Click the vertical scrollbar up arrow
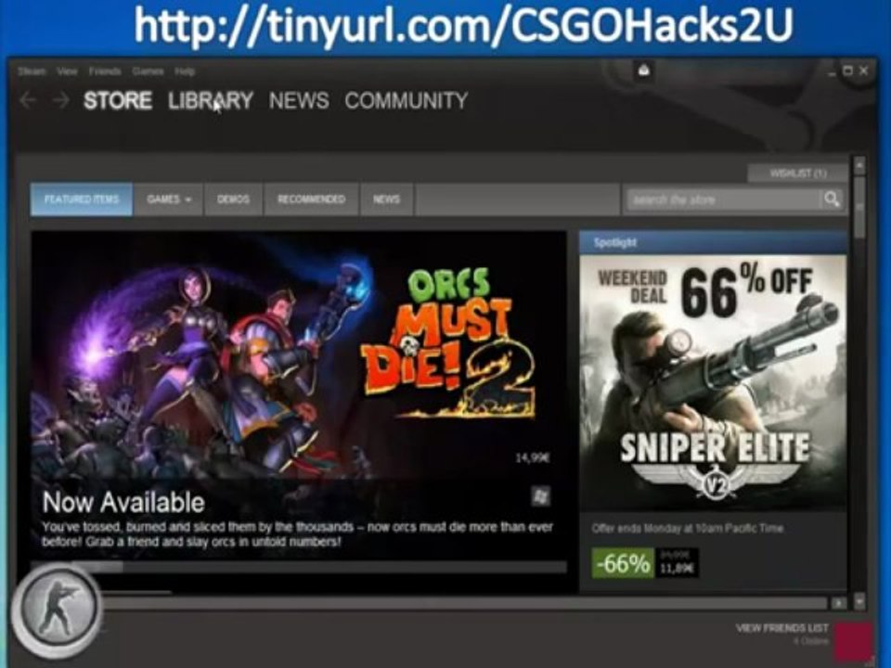The image size is (891, 668). [859, 165]
